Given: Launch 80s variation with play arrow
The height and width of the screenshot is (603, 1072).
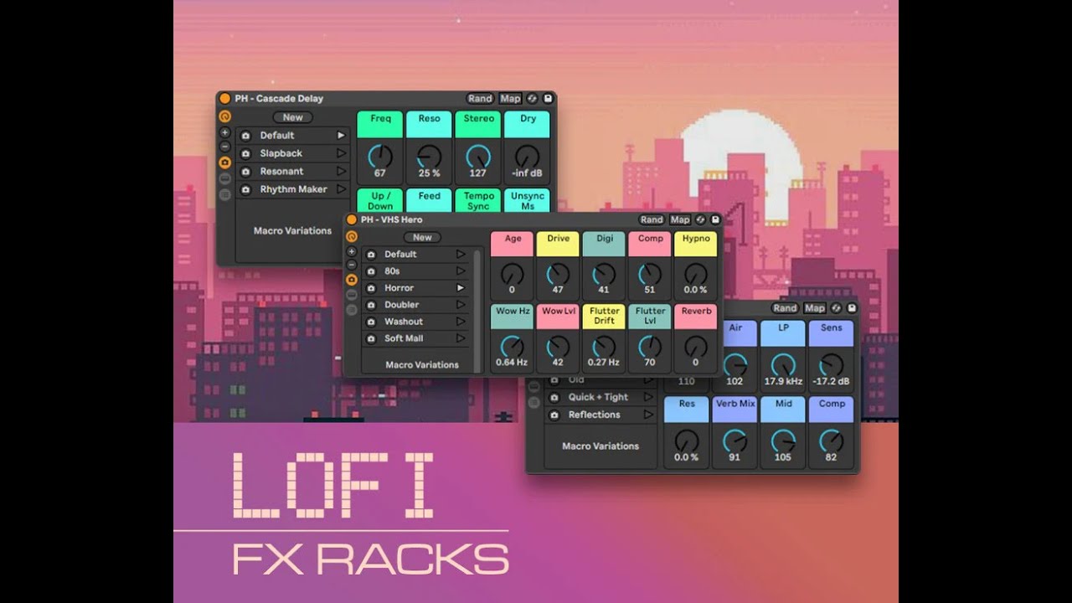Looking at the screenshot, I should tap(461, 271).
